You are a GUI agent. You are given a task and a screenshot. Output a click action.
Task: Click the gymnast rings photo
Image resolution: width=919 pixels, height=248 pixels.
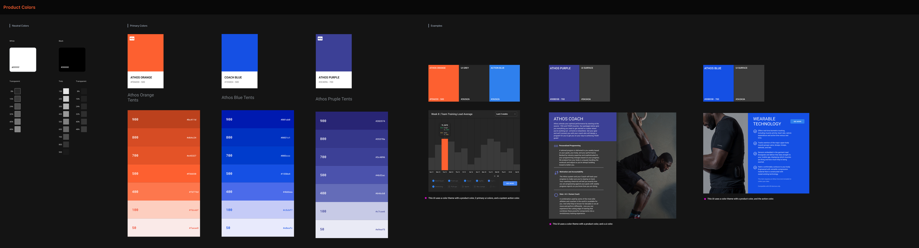click(647, 165)
